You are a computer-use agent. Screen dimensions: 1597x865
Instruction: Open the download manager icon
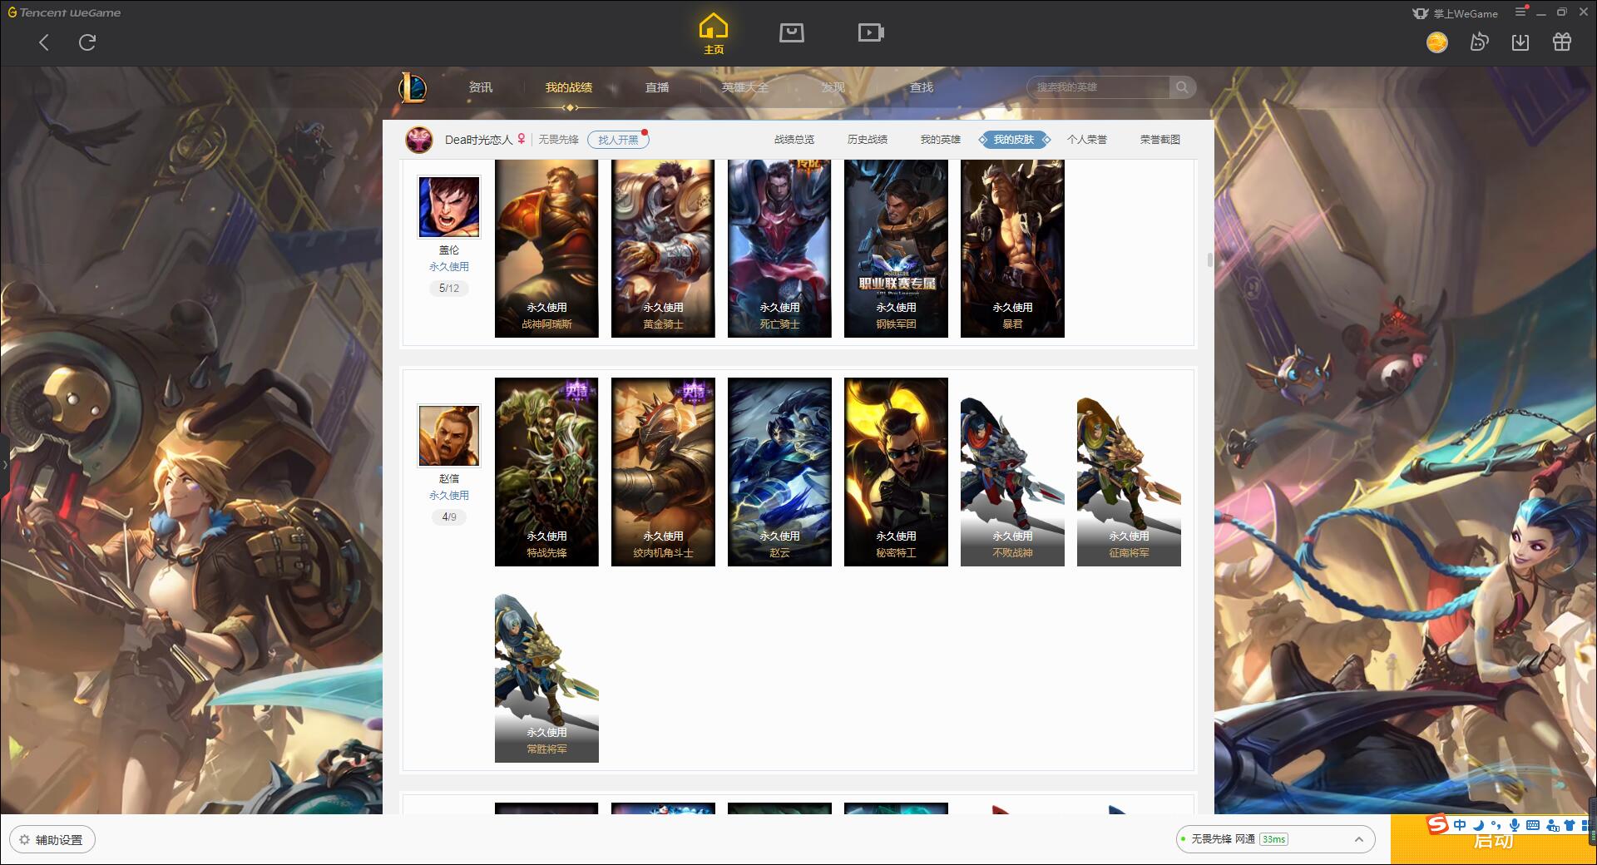tap(1520, 42)
